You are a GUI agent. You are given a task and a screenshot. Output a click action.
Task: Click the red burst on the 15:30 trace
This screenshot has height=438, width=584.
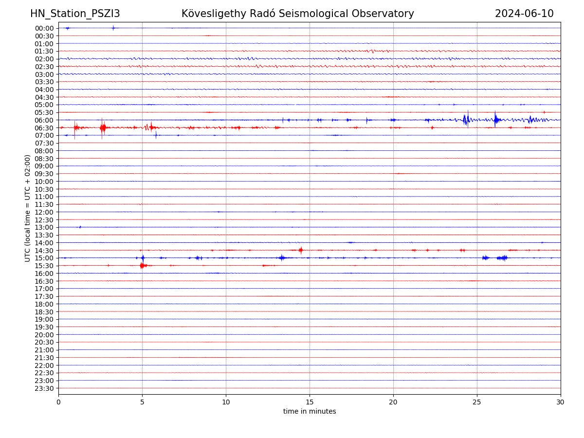click(x=142, y=266)
